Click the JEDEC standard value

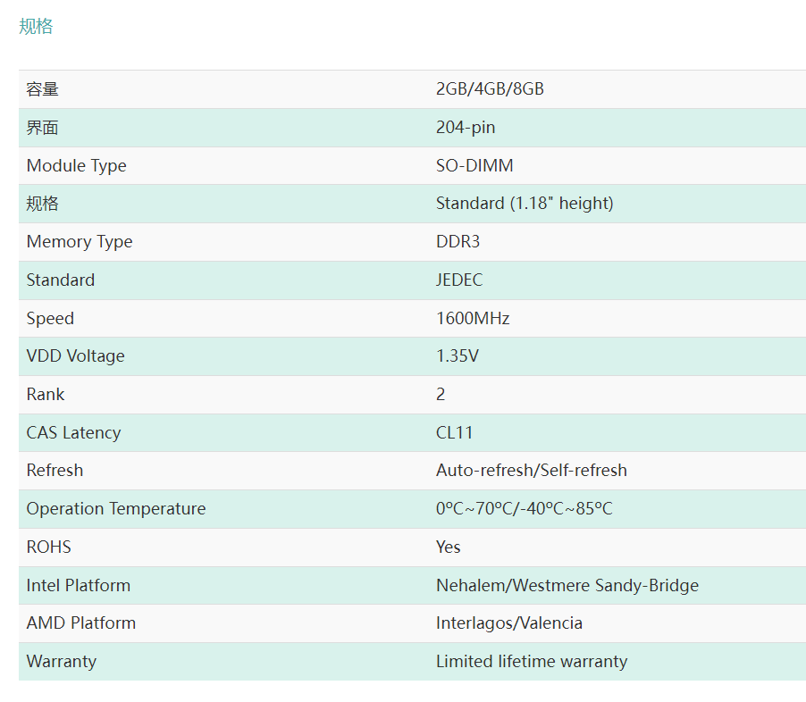(459, 280)
